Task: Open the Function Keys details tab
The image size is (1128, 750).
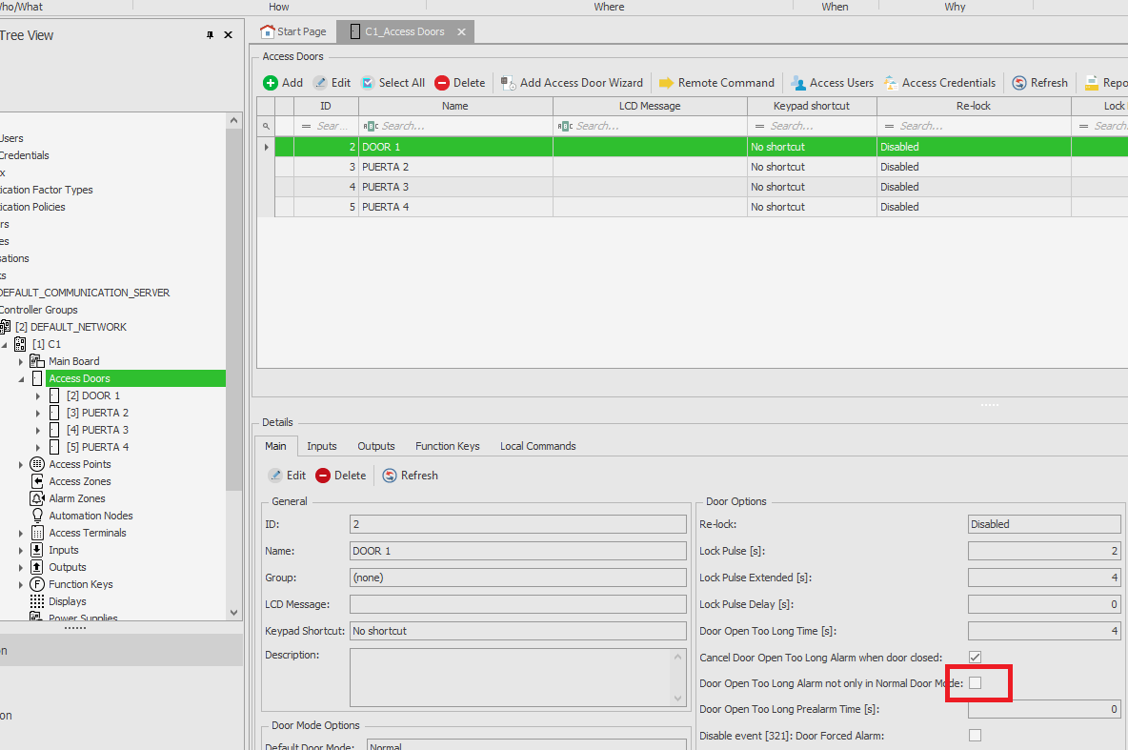Action: tap(448, 446)
